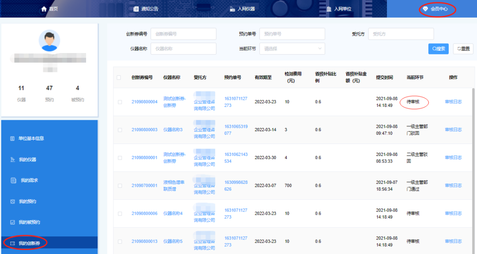Click the 入网仪器 instrument icon
Viewport: 477px width, 254px height.
click(232, 9)
